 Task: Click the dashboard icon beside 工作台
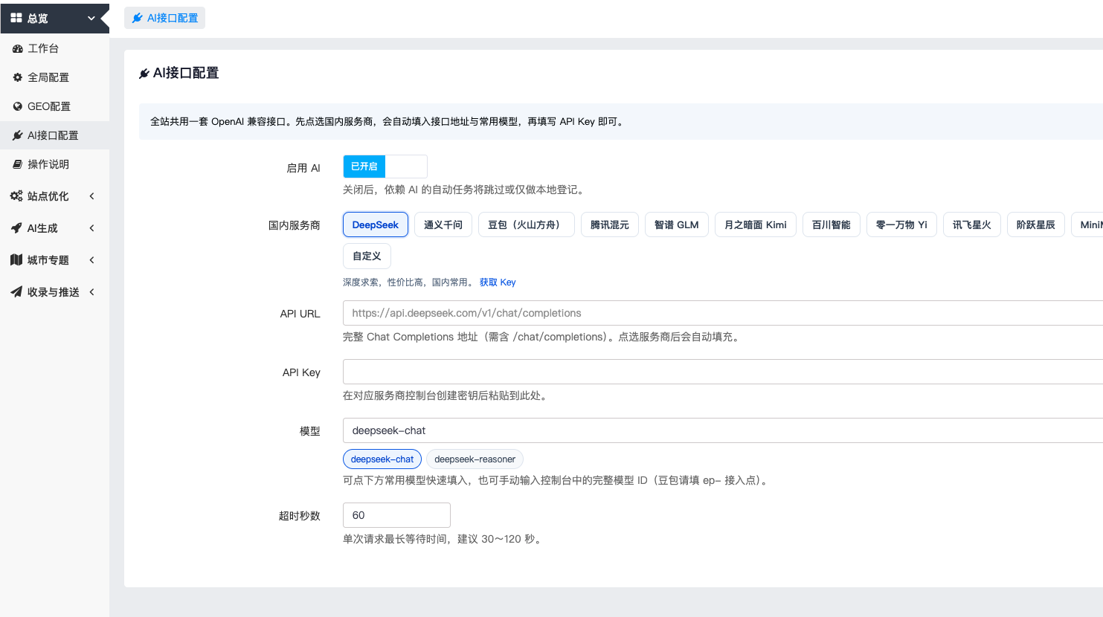point(17,48)
